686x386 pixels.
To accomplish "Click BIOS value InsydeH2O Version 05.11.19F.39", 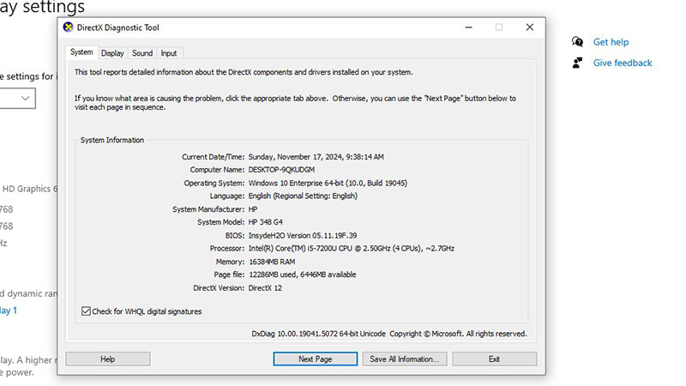I will click(303, 235).
